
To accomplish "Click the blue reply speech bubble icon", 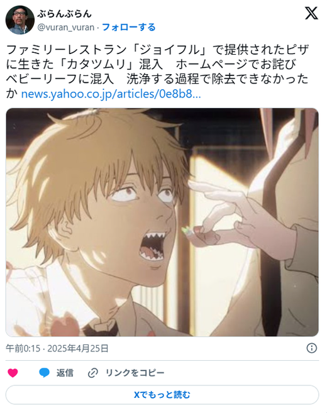I will [44, 373].
